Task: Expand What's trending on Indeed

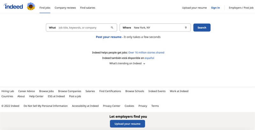Action: click(127, 63)
